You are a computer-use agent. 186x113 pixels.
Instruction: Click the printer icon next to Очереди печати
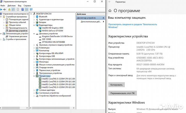tap(37, 67)
